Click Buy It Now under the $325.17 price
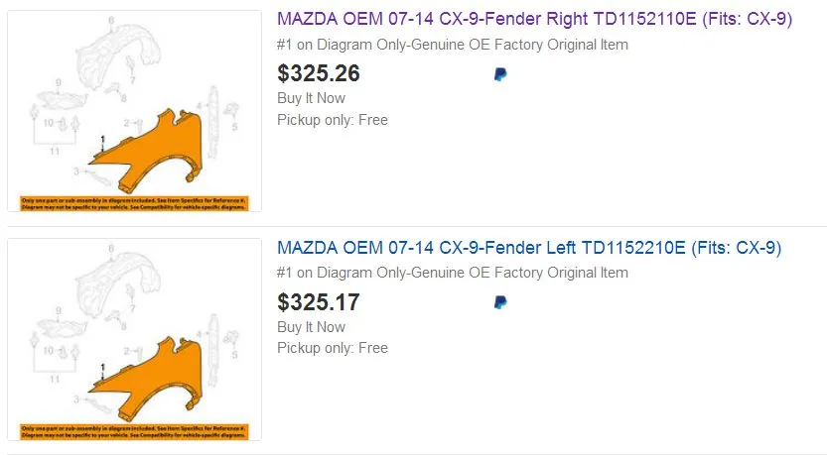827x455 pixels. 311,326
